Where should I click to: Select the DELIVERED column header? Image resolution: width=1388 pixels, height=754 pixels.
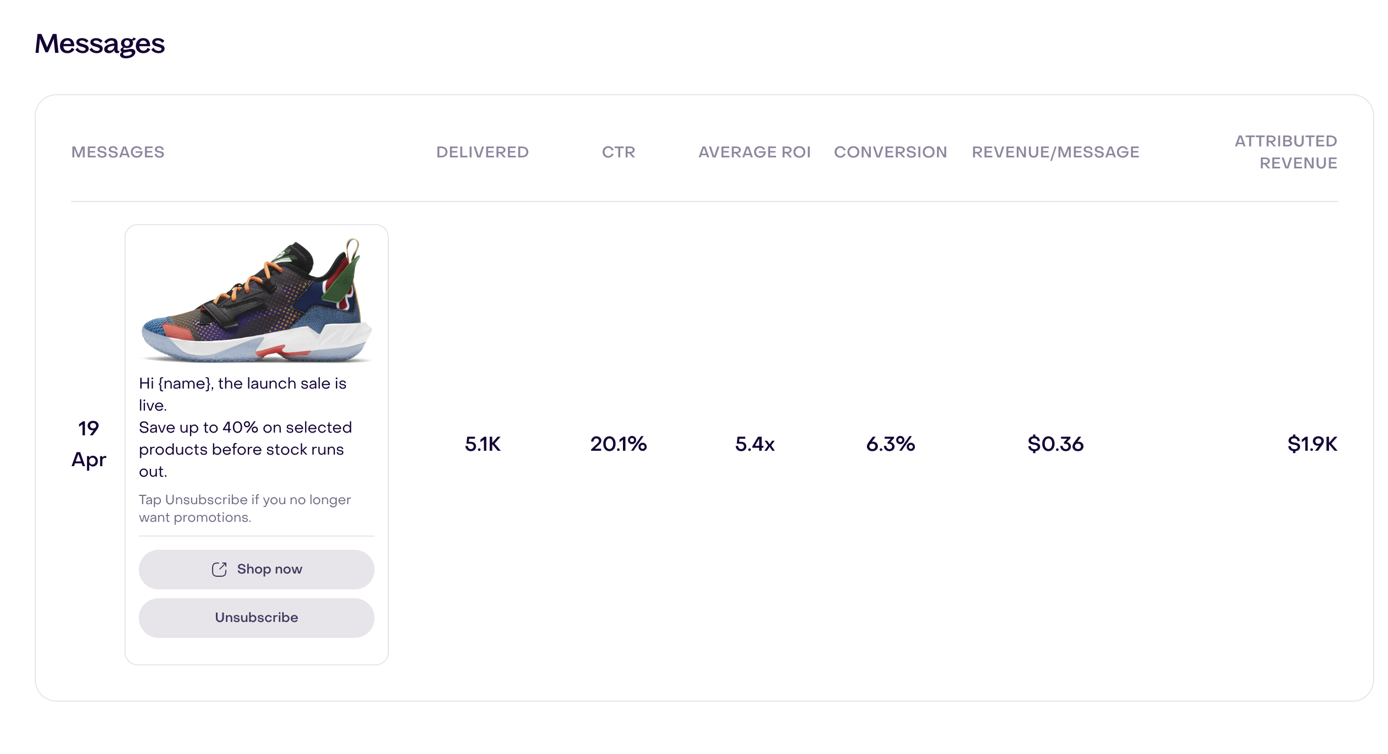482,152
